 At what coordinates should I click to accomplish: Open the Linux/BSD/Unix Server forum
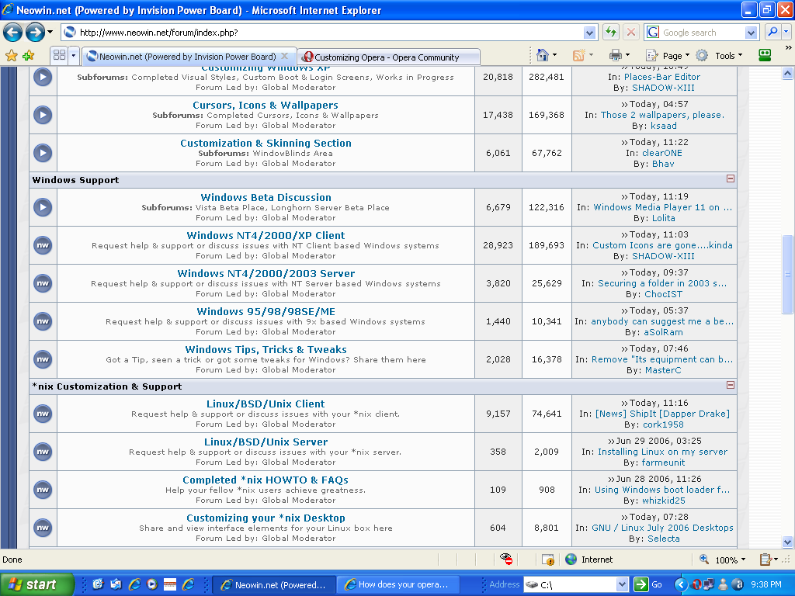click(x=266, y=442)
